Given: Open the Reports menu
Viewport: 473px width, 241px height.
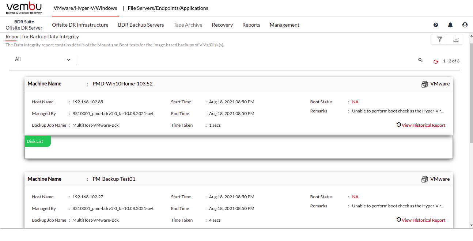Looking at the screenshot, I should point(251,25).
